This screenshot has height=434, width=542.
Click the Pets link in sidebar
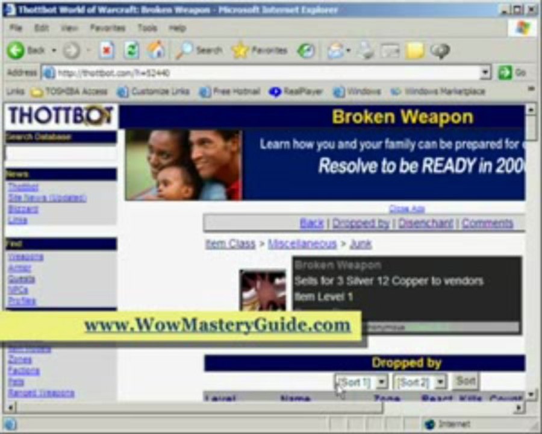click(16, 382)
